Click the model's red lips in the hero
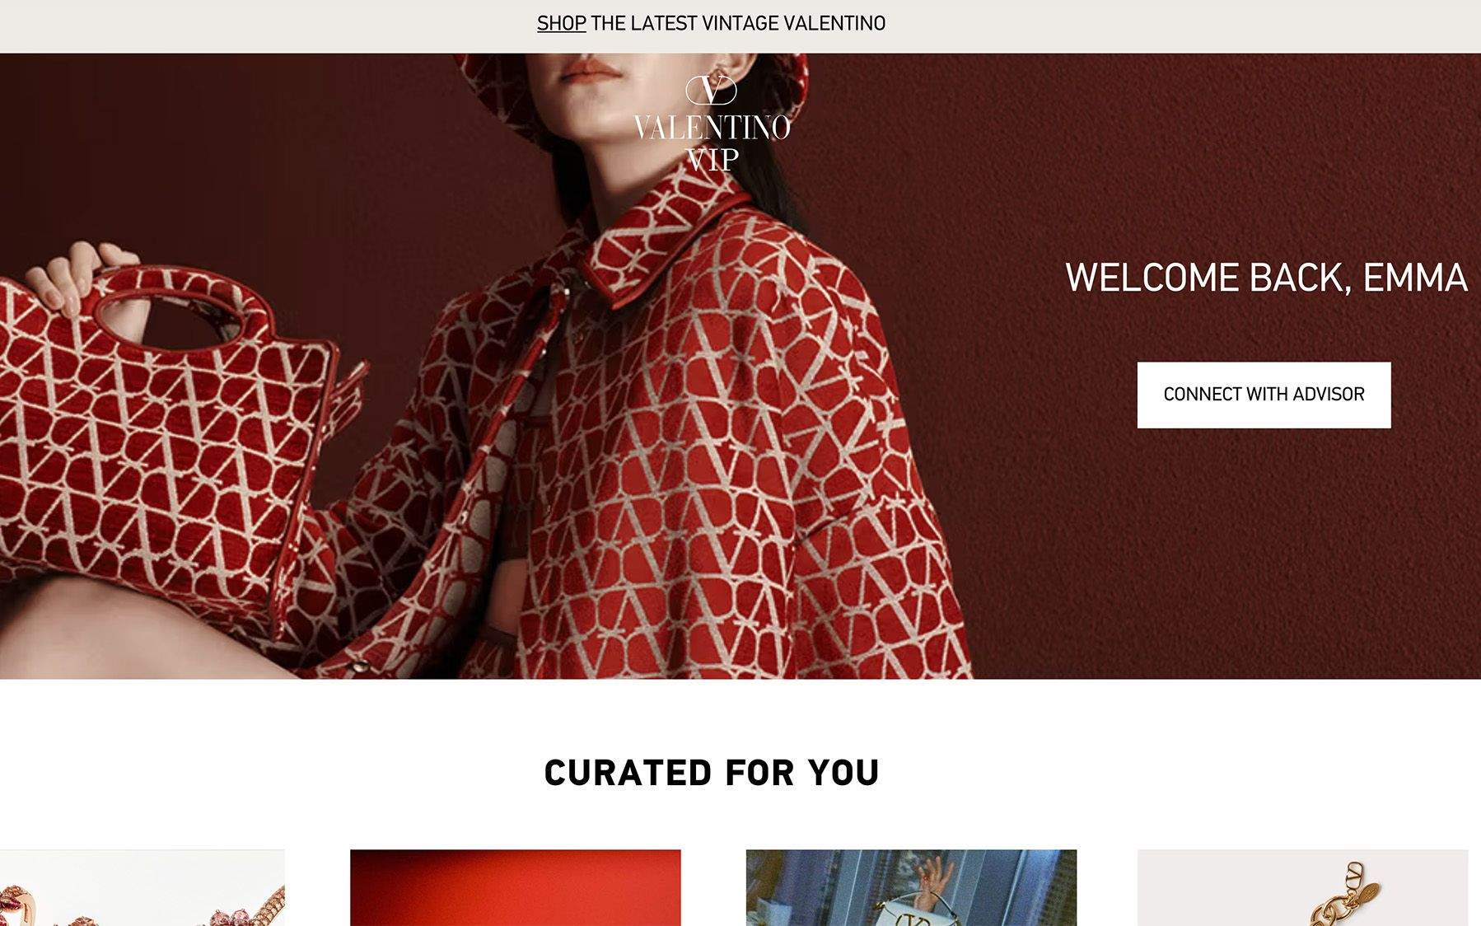 (590, 69)
